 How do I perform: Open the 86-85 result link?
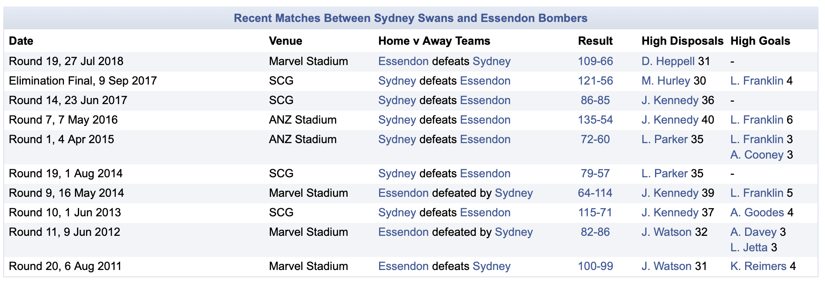(x=595, y=100)
